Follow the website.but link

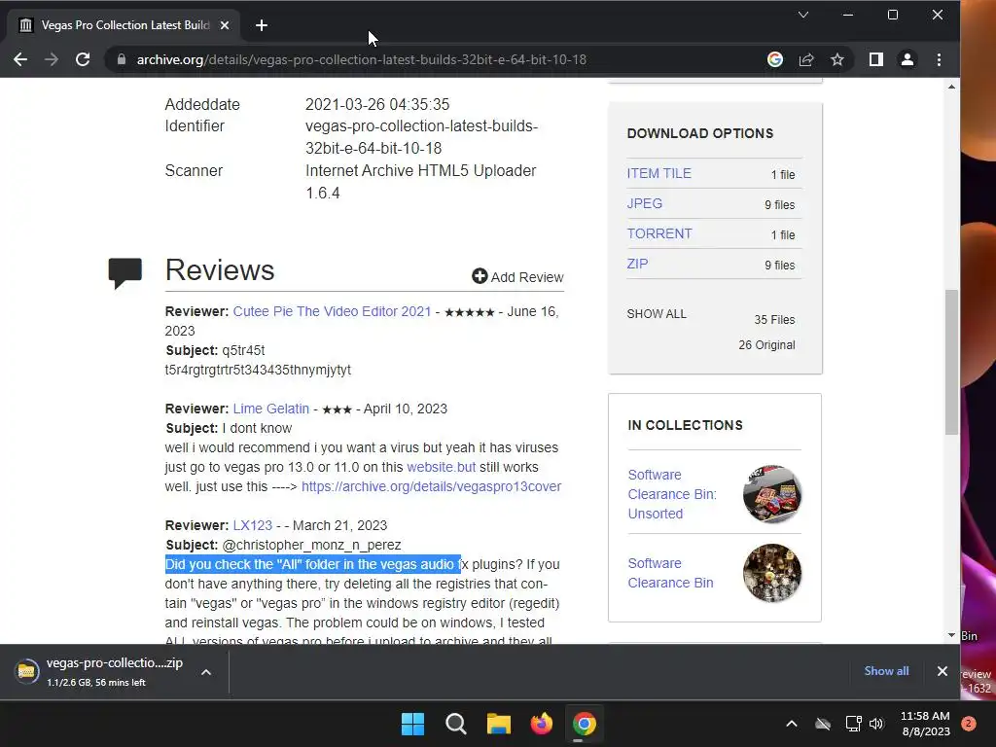point(441,467)
